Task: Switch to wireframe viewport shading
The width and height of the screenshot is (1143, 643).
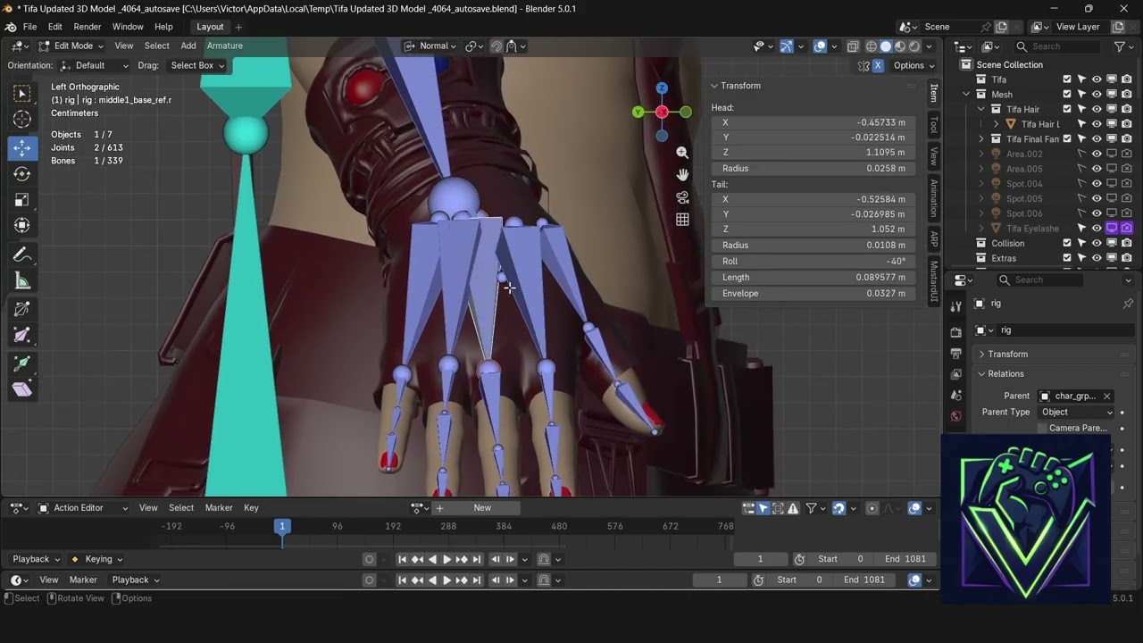Action: [872, 46]
